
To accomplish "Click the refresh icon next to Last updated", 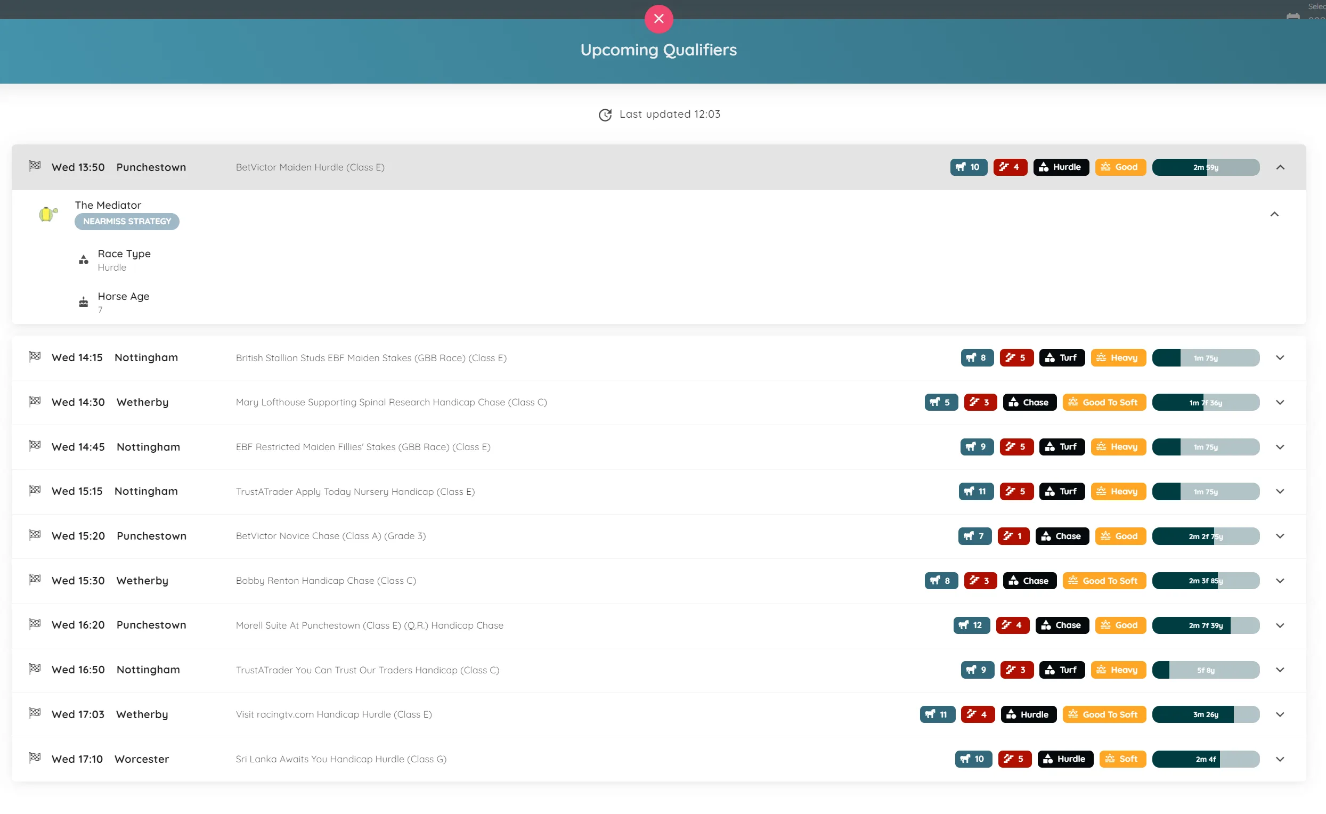I will pos(605,115).
